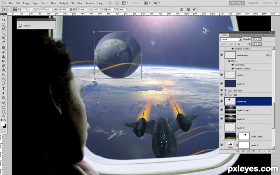Image resolution: width=280 pixels, height=175 pixels.
Task: Click the rotation angle input field
Action: pyautogui.click(x=96, y=9)
